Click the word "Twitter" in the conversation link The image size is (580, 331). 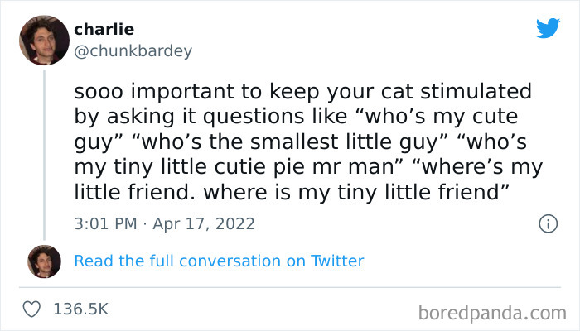(337, 261)
